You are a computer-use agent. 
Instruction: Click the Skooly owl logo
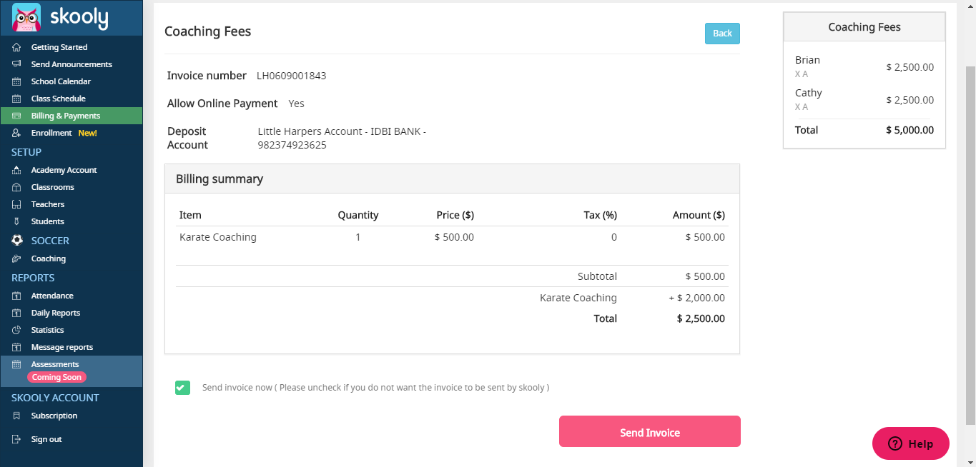pos(26,17)
